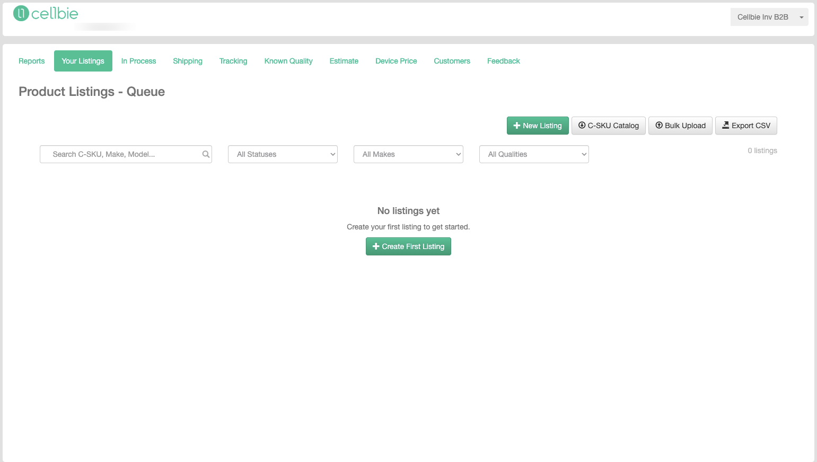Screen dimensions: 817x462
Task: Open the Known Quality tab
Action: pos(288,61)
